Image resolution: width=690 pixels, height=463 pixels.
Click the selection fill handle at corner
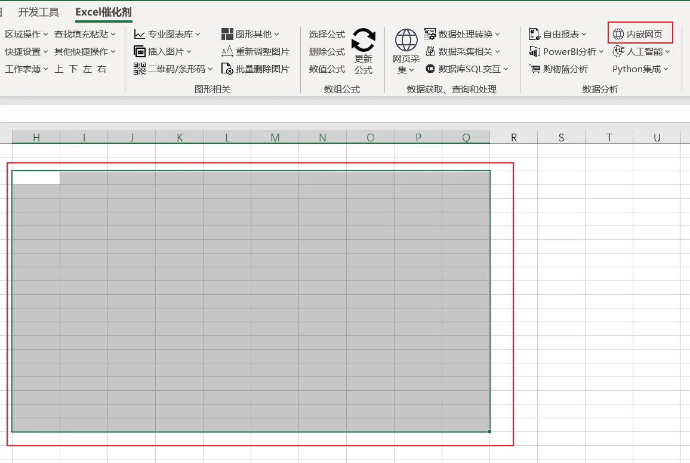[490, 431]
